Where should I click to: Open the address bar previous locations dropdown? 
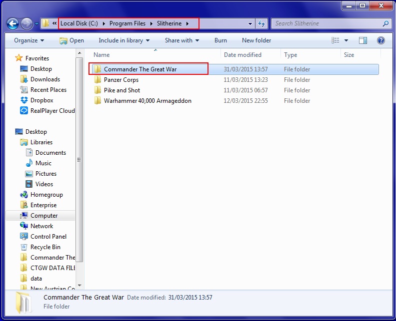point(250,23)
